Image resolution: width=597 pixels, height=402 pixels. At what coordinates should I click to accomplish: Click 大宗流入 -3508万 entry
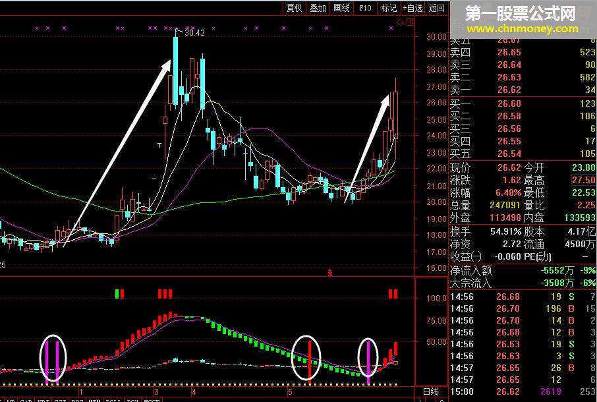click(523, 283)
